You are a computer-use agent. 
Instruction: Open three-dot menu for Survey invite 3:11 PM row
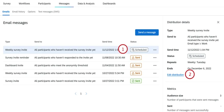155,81
